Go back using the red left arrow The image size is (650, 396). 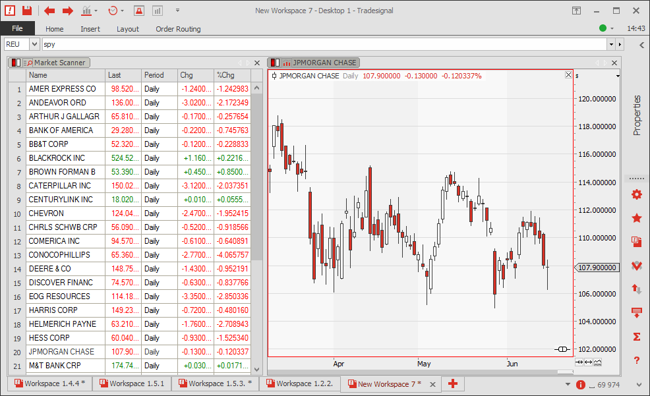49,11
